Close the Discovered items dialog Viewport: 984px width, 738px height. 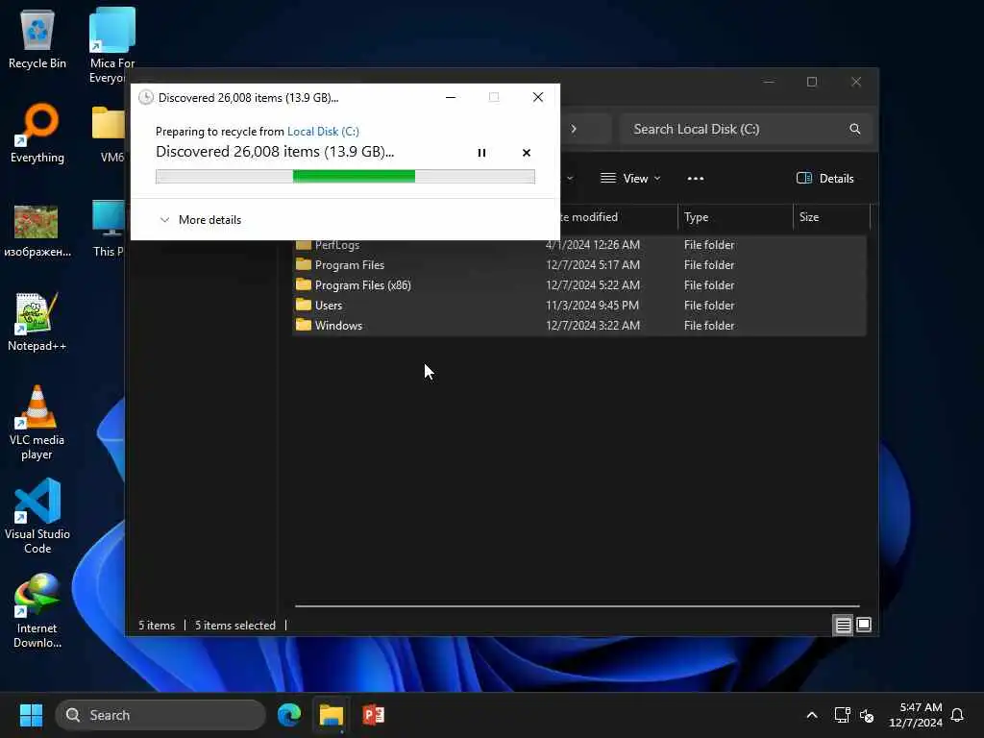pyautogui.click(x=538, y=97)
